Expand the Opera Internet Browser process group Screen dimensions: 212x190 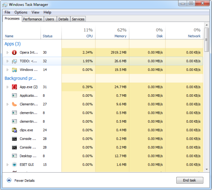point(7,52)
